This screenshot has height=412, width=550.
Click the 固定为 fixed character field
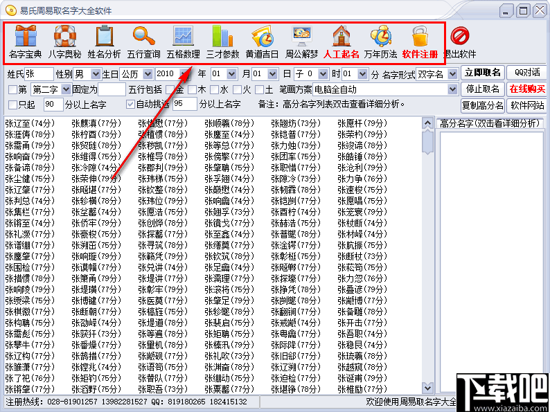pyautogui.click(x=112, y=89)
